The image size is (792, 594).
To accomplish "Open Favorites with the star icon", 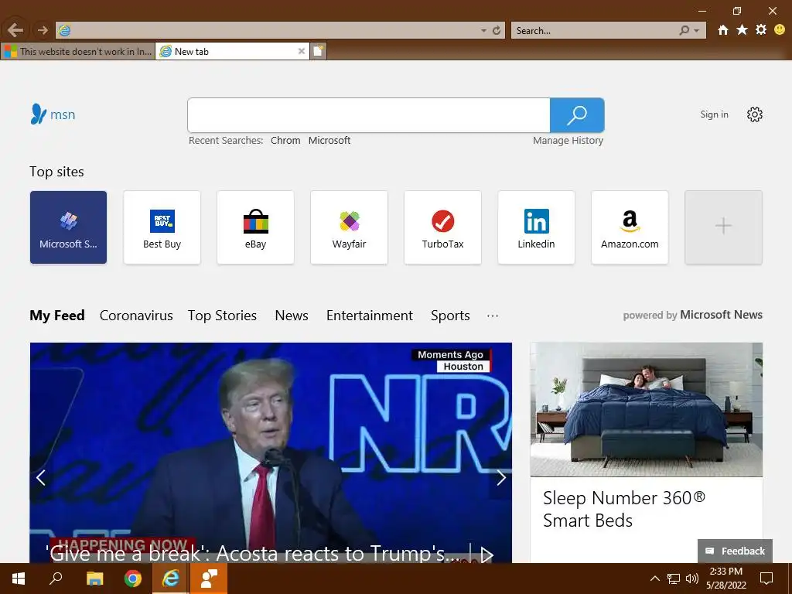I will pyautogui.click(x=742, y=30).
